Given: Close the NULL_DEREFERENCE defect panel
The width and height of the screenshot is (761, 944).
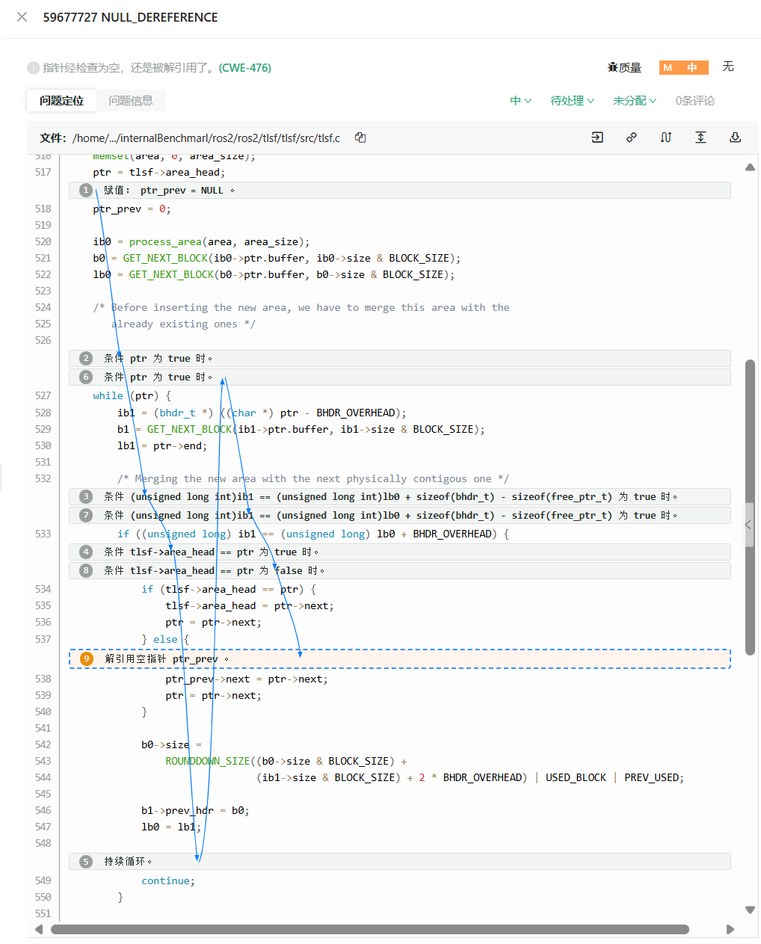Looking at the screenshot, I should 22,17.
